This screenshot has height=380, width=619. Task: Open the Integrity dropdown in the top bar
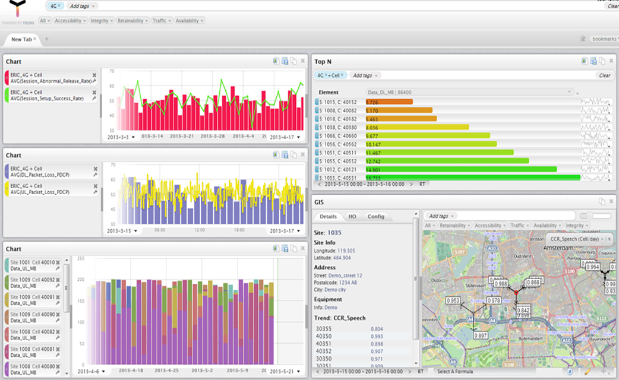point(102,21)
